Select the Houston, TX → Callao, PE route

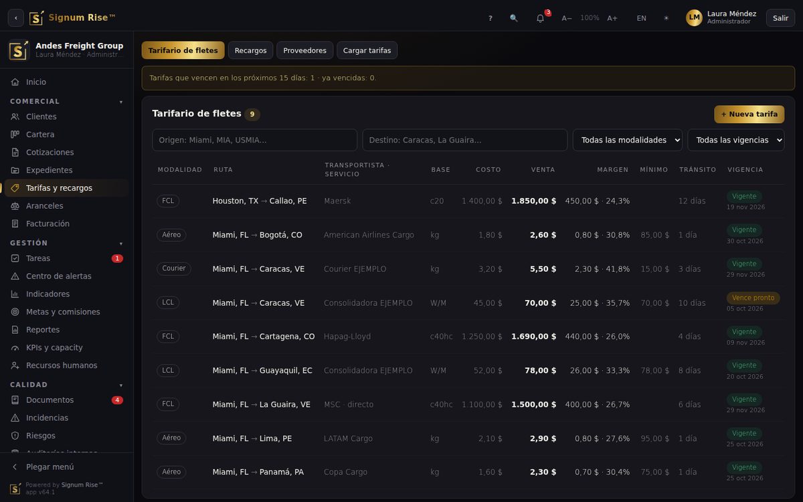(x=260, y=201)
